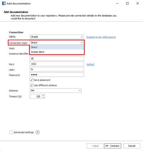
Task: Focus the Instance identifier field containing XE
Action: (x=57, y=59)
